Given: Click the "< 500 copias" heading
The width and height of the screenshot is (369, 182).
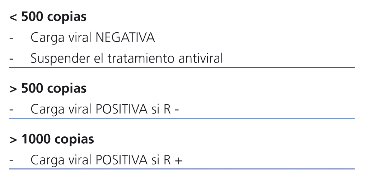Looking at the screenshot, I should point(48,17).
